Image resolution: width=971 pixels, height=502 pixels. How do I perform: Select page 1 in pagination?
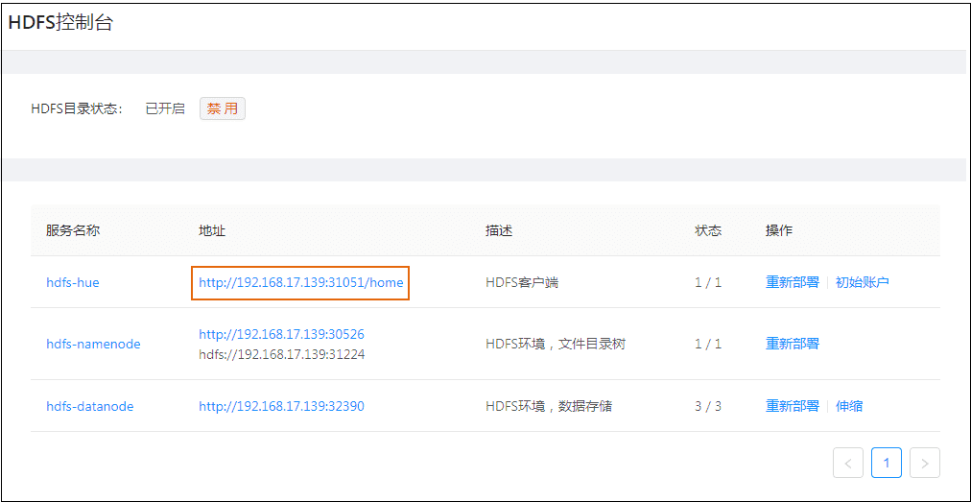point(886,463)
